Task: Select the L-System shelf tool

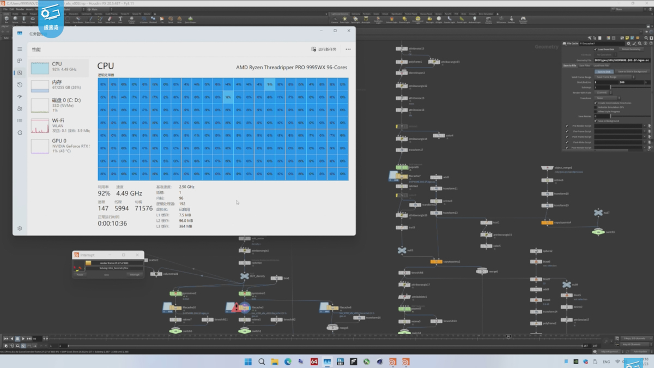Action: pos(143,20)
